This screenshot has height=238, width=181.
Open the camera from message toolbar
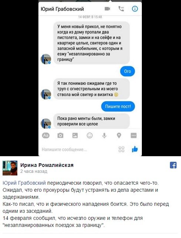pyautogui.click(x=60, y=135)
